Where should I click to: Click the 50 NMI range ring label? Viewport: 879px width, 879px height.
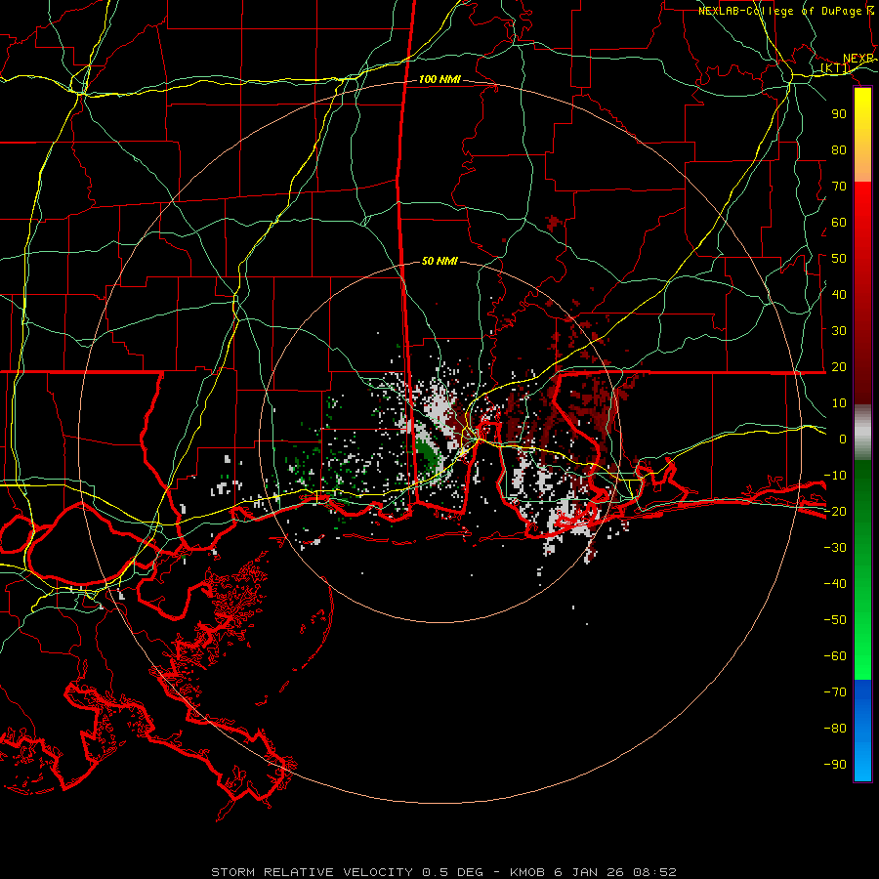pos(439,261)
